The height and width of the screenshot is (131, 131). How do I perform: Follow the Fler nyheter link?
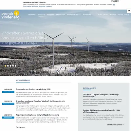20,127
